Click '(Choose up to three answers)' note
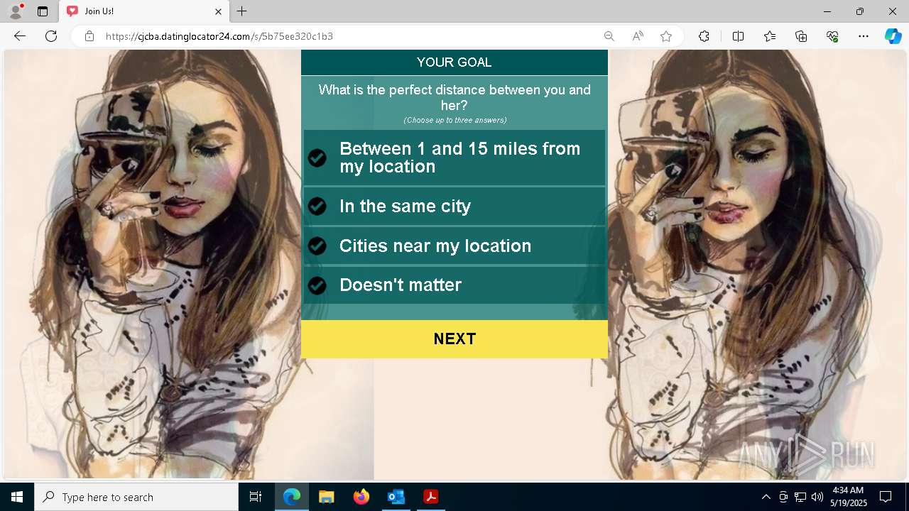 click(x=454, y=120)
